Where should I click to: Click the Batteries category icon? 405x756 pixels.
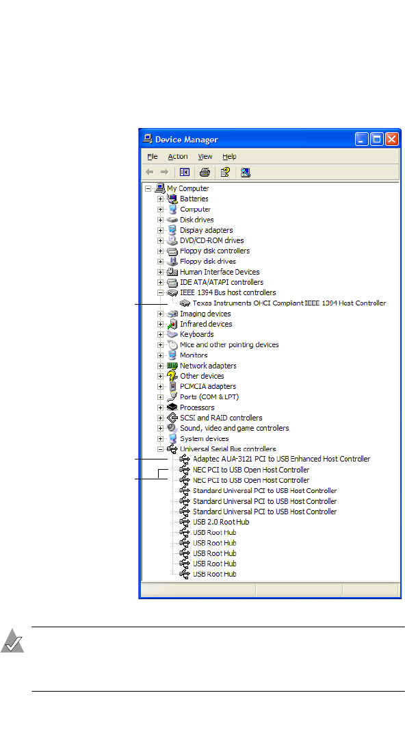tap(172, 199)
